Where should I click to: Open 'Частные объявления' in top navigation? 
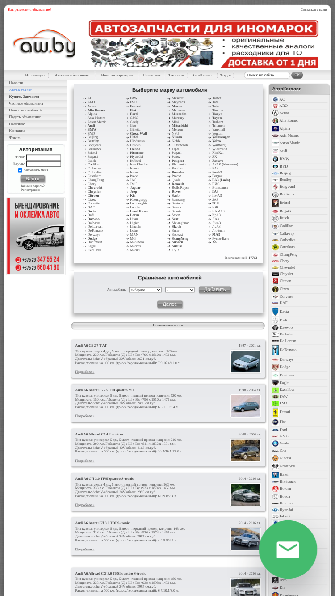click(x=71, y=75)
